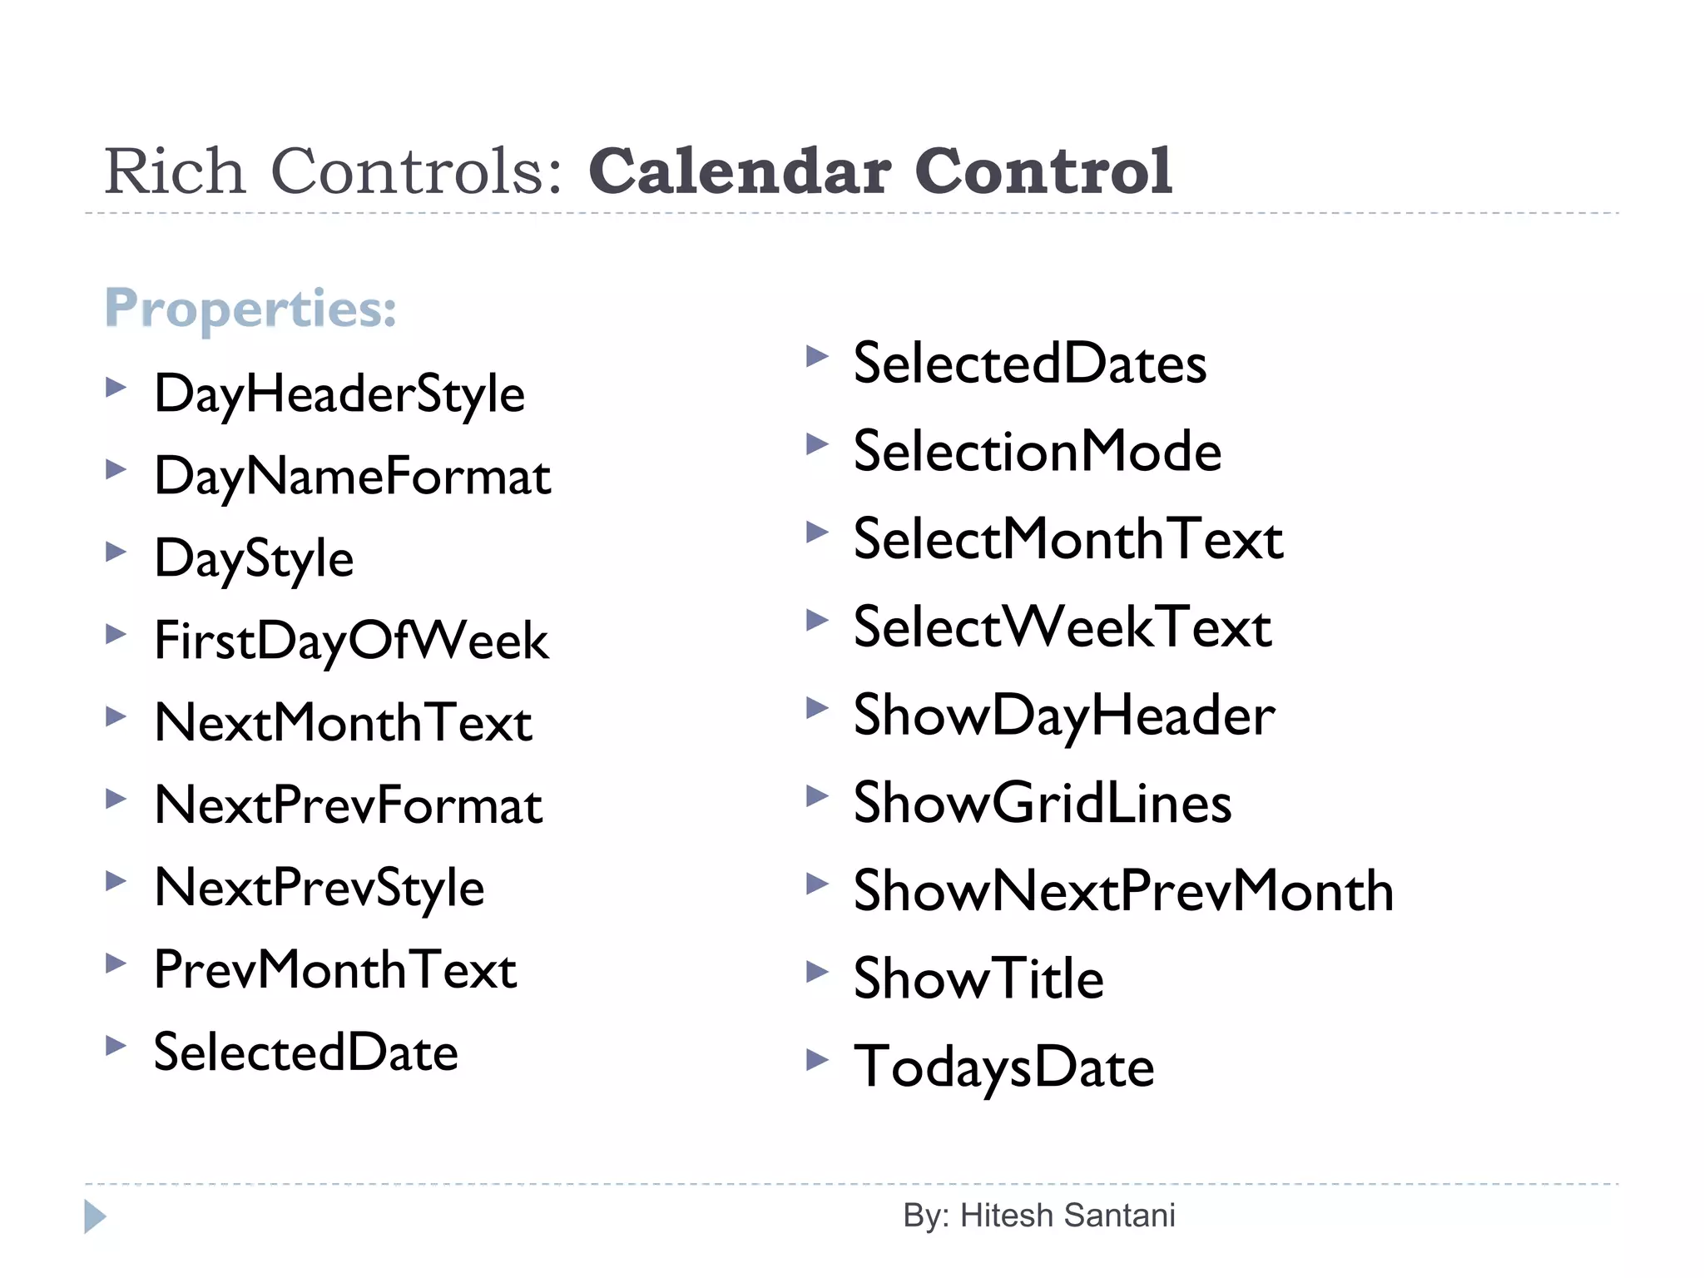Click the "Calendar Control" bold title text
Image resolution: width=1704 pixels, height=1278 pixels.
(x=880, y=171)
